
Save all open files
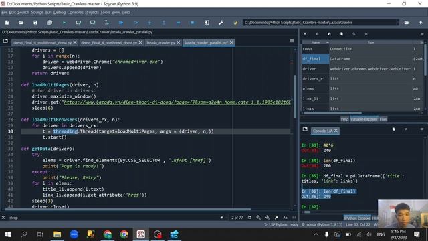[x=49, y=23]
